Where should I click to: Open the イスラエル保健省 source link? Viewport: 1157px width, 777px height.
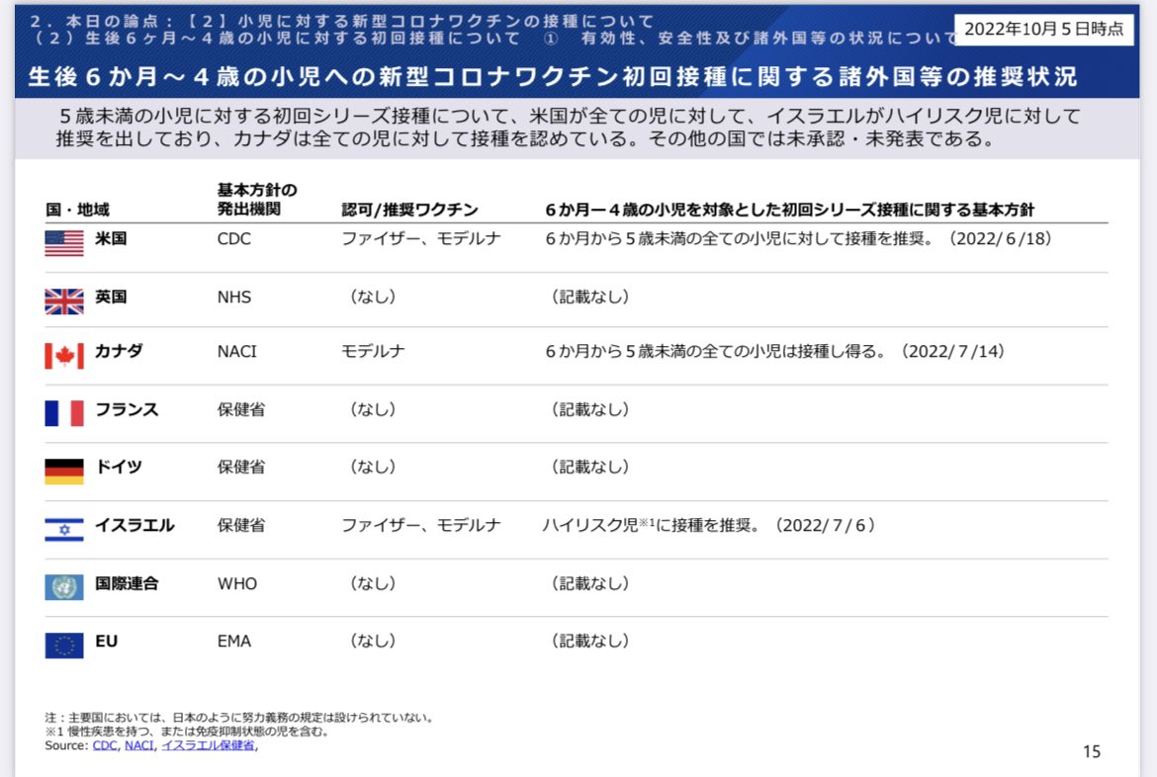click(208, 745)
